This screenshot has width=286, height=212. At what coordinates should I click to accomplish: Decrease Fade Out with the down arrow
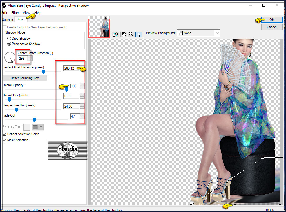point(82,118)
